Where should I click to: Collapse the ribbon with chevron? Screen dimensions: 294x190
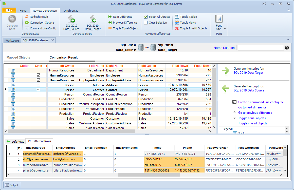click(x=289, y=10)
